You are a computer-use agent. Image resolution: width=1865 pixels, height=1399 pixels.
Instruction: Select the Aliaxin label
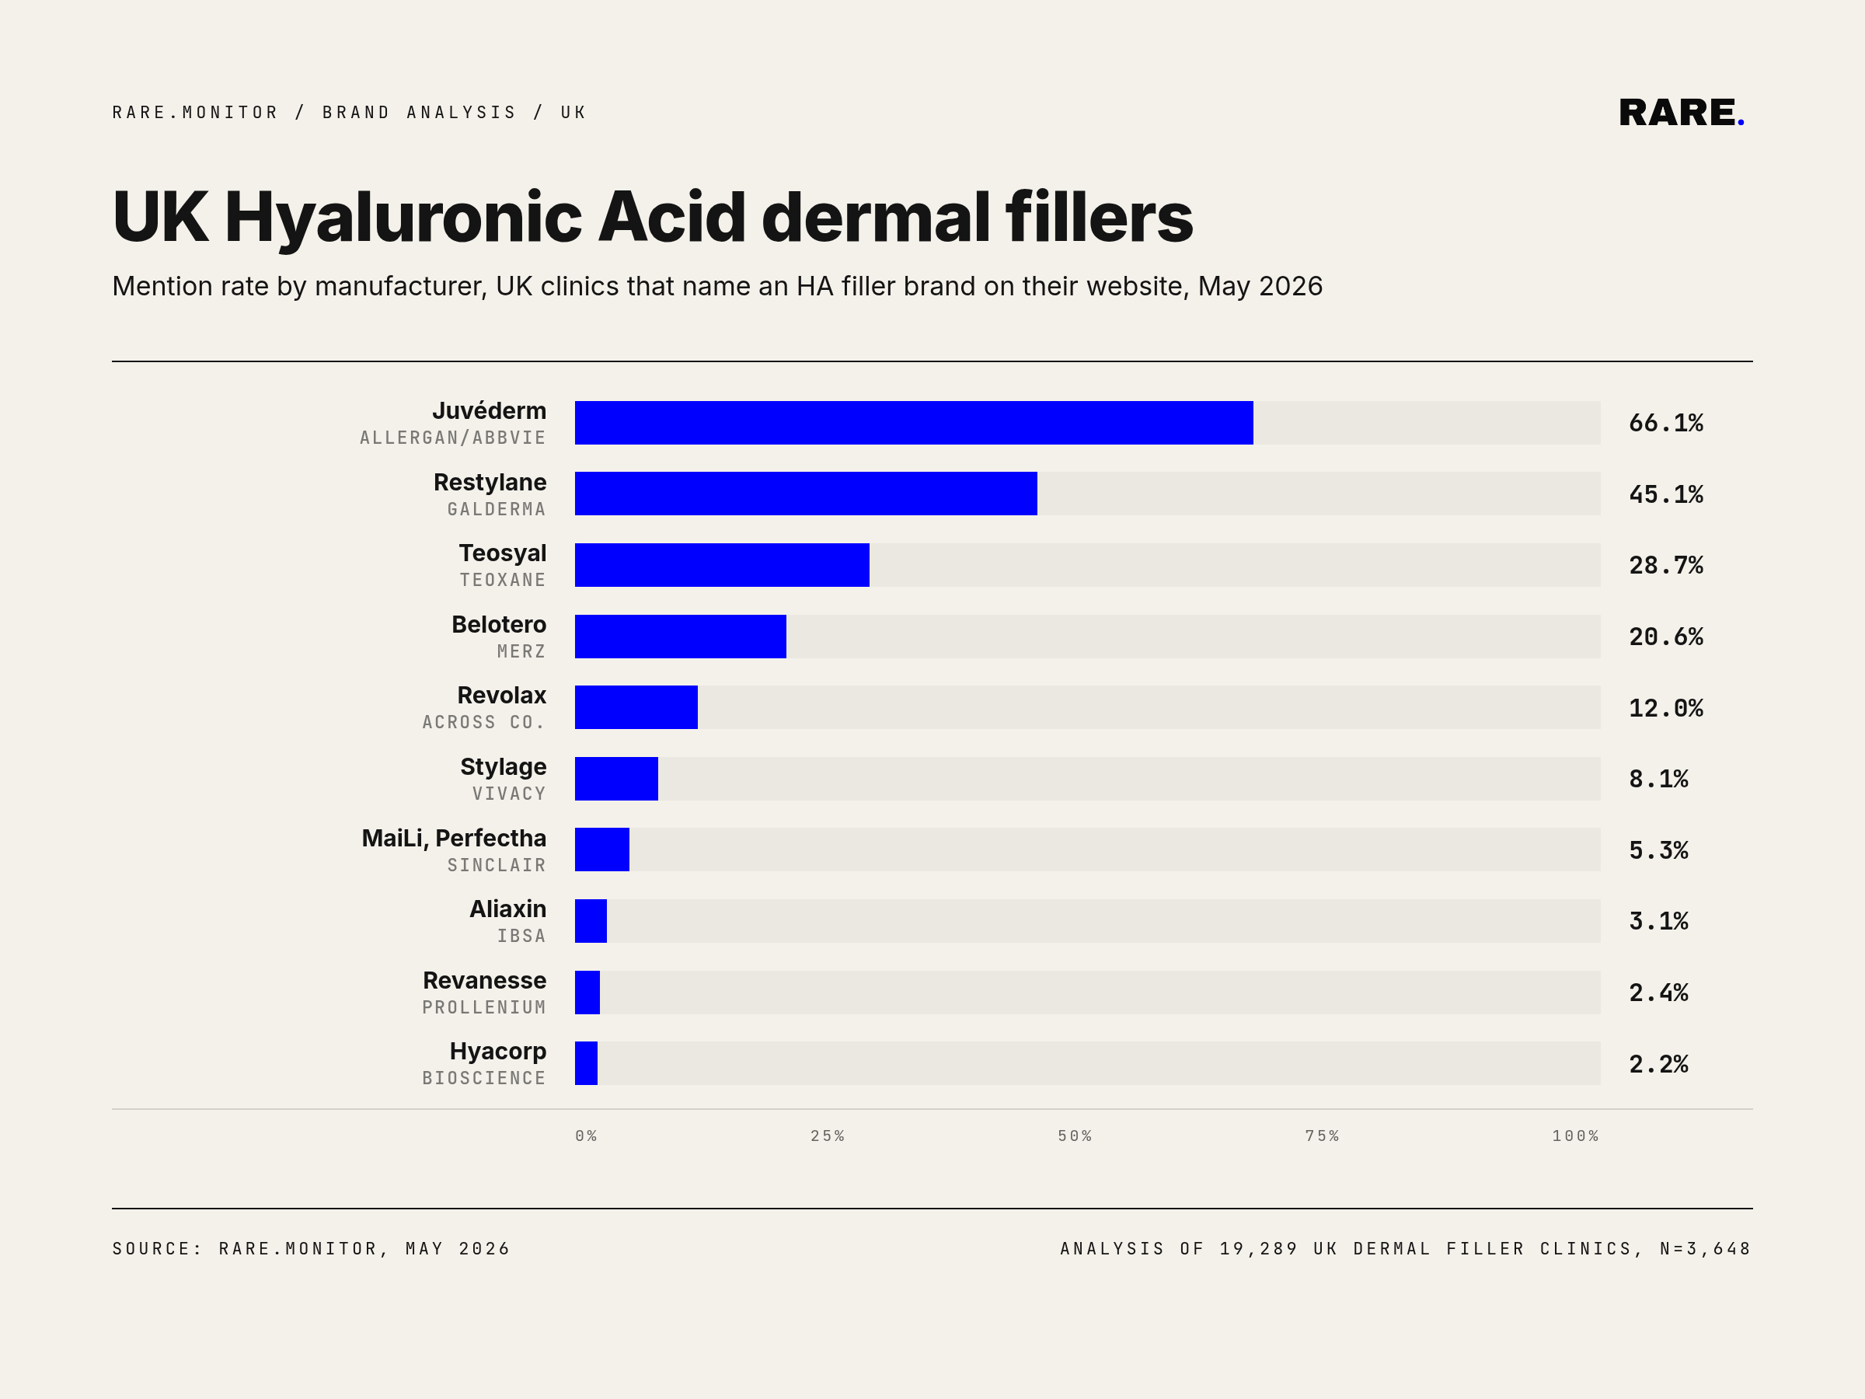pos(508,909)
